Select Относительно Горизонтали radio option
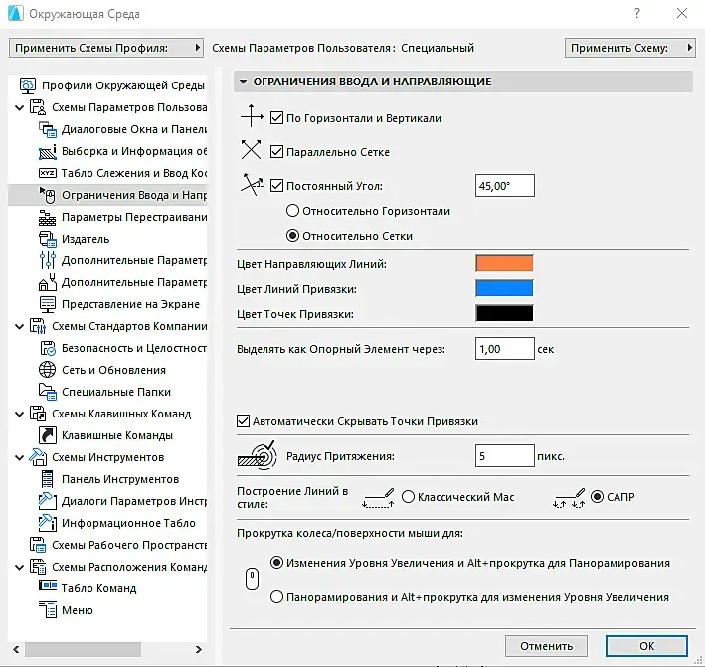The image size is (705, 667). 292,211
